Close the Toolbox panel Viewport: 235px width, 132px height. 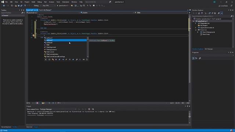pyautogui.click(x=23, y=10)
